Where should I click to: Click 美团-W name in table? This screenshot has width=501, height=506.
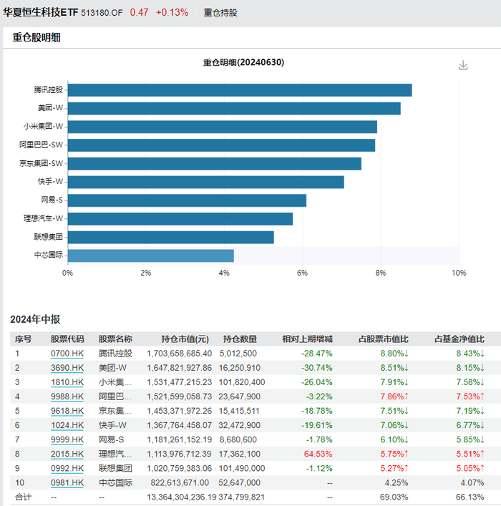pos(112,368)
